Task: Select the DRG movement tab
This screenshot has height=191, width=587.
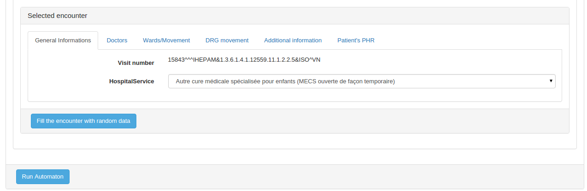Action: (227, 41)
